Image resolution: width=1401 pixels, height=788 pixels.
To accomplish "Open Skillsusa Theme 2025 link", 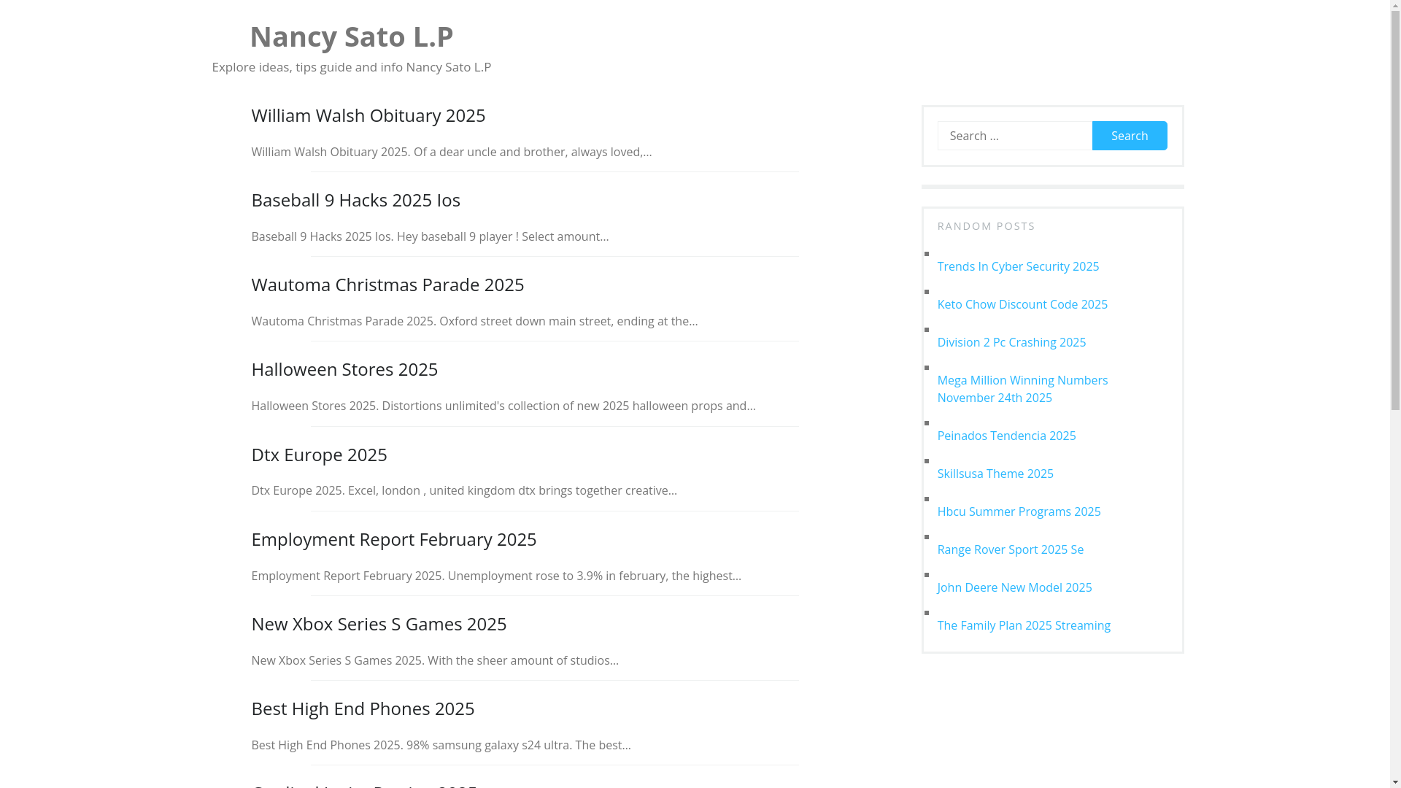I will 995,474.
